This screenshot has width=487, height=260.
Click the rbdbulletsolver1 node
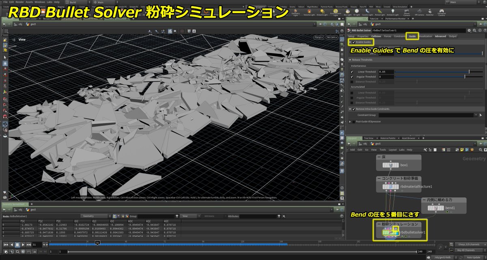[x=390, y=233]
